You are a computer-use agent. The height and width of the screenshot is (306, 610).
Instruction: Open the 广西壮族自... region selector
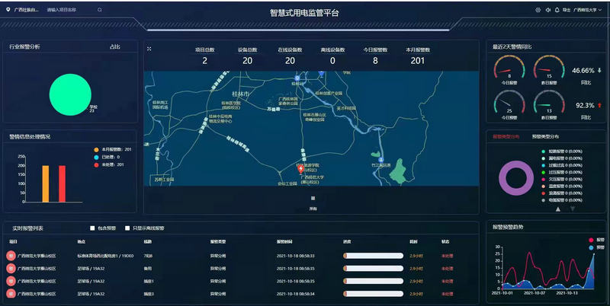click(26, 10)
